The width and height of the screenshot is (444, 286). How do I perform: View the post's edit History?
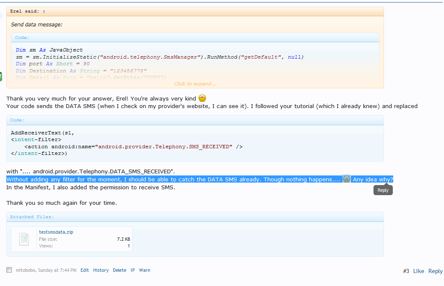(101, 270)
